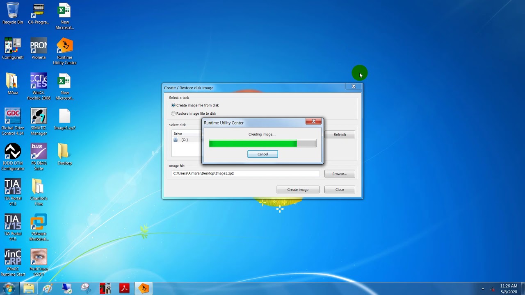Open the Charlito's Files folder
The height and width of the screenshot is (295, 525).
click(39, 192)
